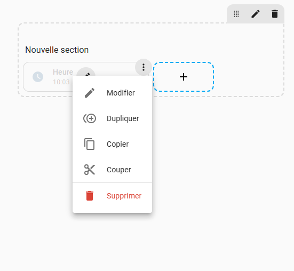This screenshot has width=294, height=271.
Task: Click the overlapping-pages copy icon
Action: point(89,144)
